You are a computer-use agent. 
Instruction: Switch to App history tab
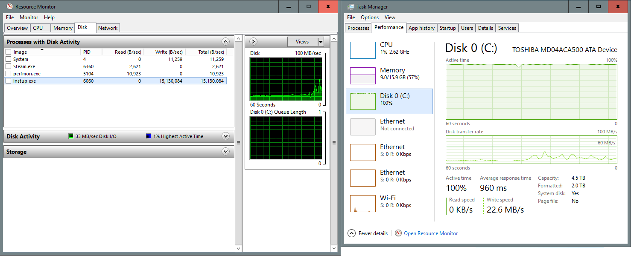point(421,28)
